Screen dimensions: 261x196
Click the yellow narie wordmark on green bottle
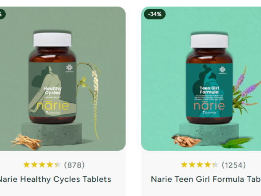pos(53,105)
